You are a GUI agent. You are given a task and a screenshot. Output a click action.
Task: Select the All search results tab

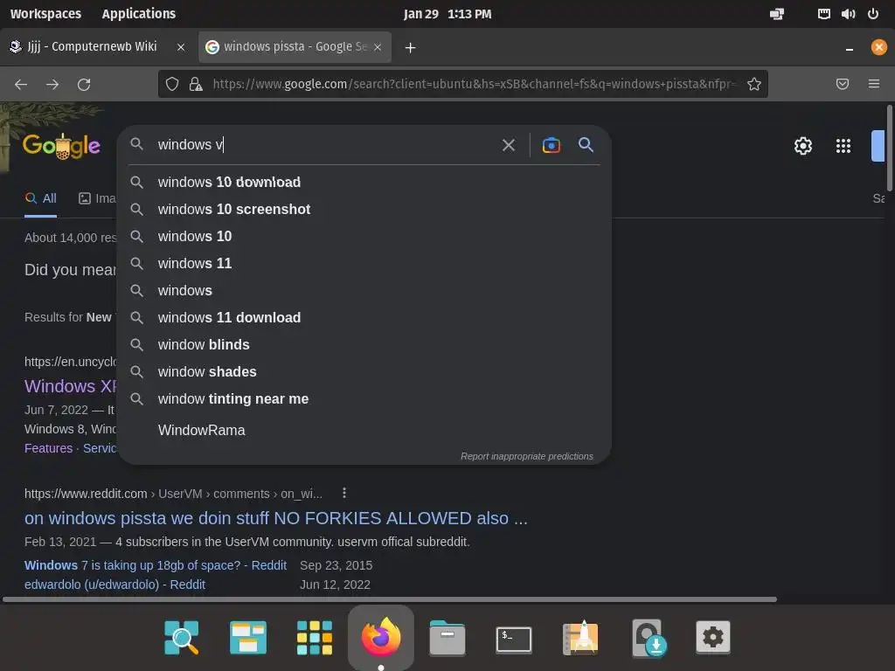point(40,198)
